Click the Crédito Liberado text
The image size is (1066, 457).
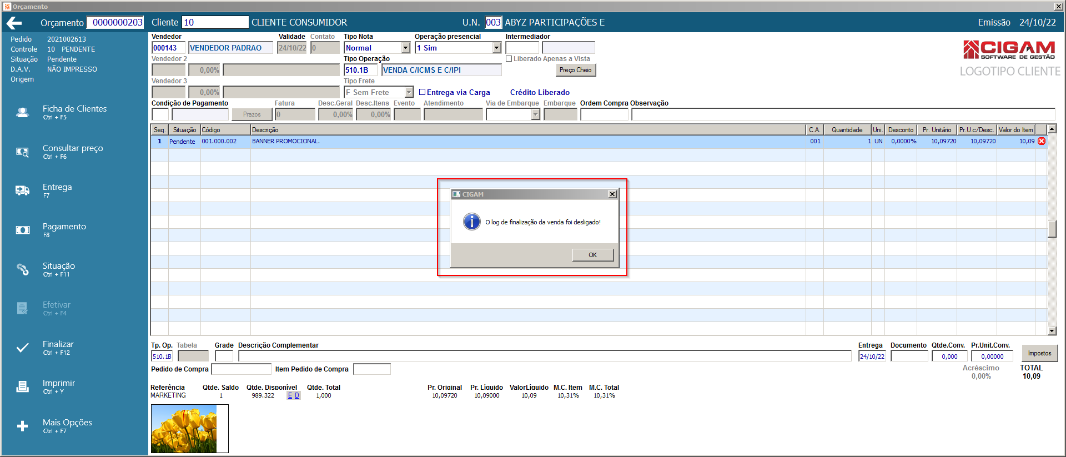pos(540,92)
